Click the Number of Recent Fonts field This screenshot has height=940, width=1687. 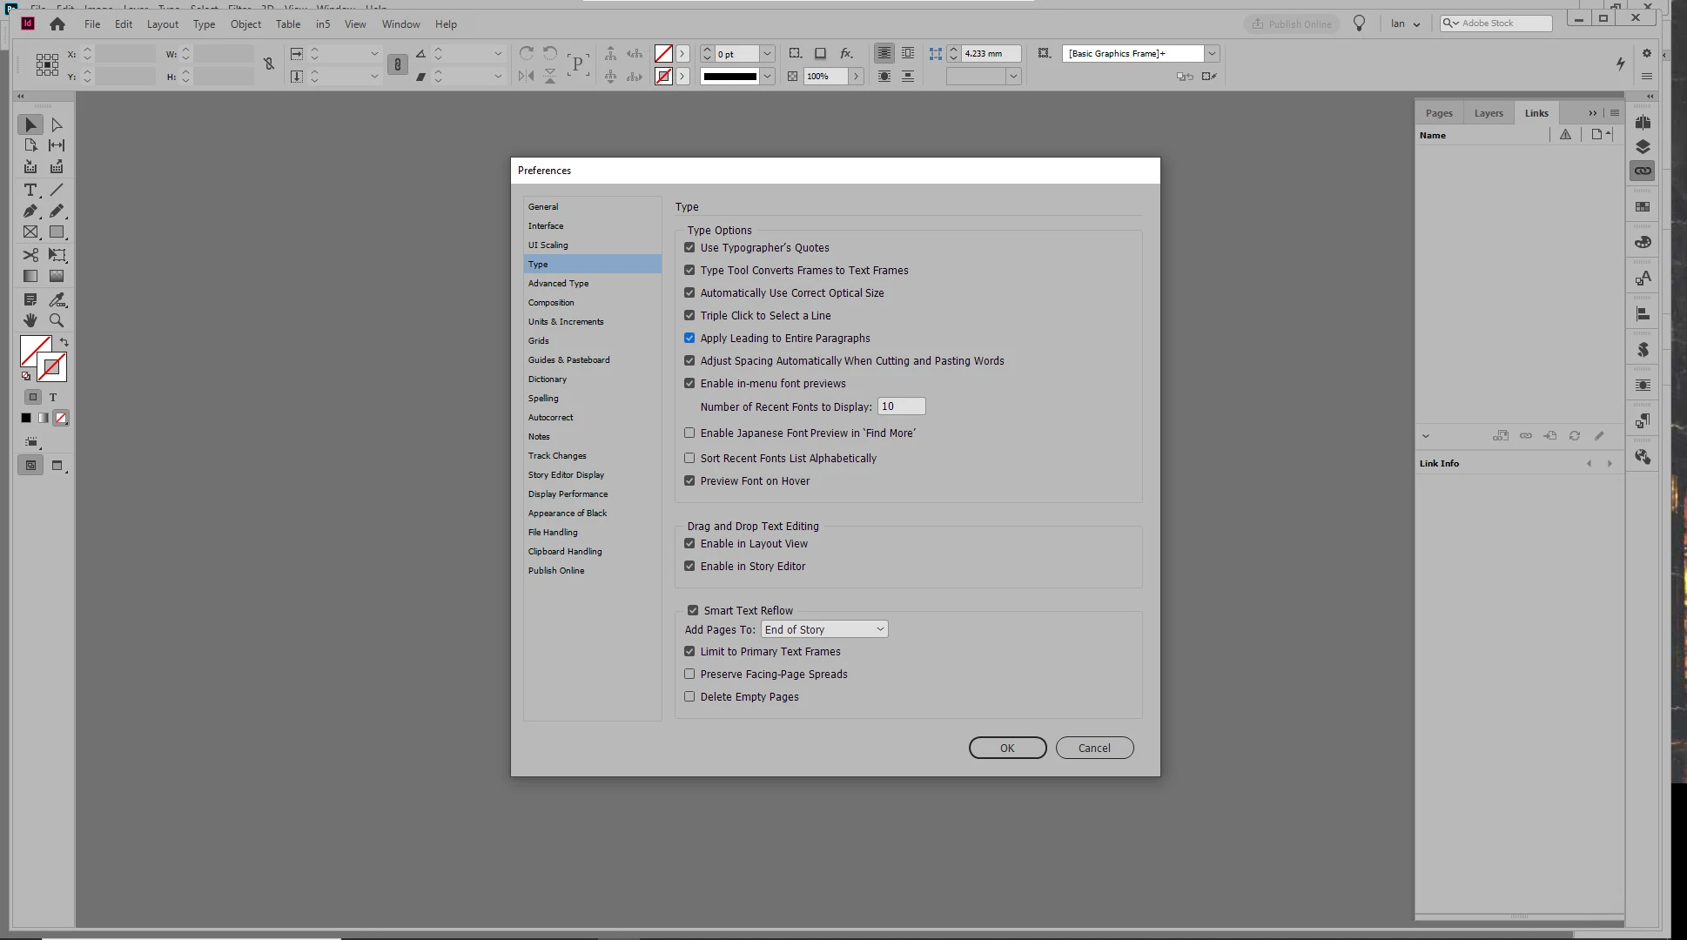(x=901, y=406)
